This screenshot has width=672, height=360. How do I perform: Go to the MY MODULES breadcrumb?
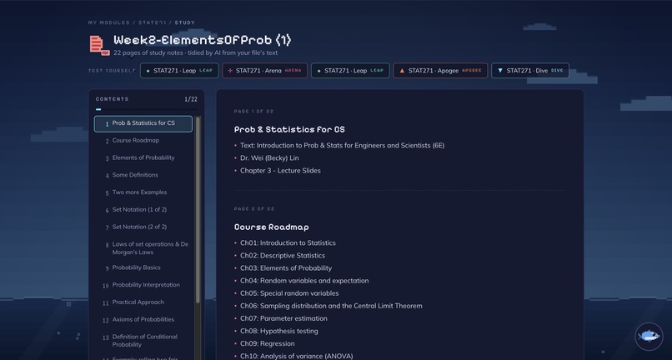point(109,22)
